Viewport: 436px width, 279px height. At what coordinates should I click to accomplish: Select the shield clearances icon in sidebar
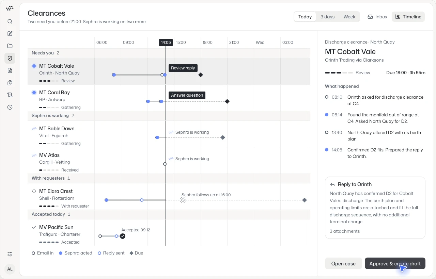(10, 58)
